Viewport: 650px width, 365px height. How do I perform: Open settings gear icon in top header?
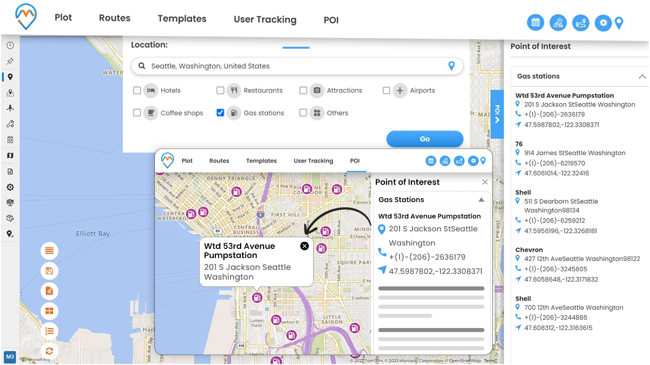click(x=603, y=22)
